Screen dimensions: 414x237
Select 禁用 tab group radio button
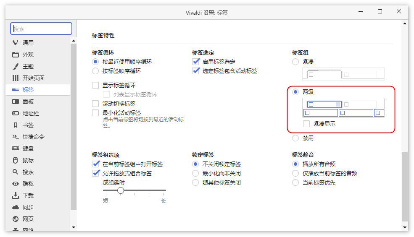coord(295,138)
